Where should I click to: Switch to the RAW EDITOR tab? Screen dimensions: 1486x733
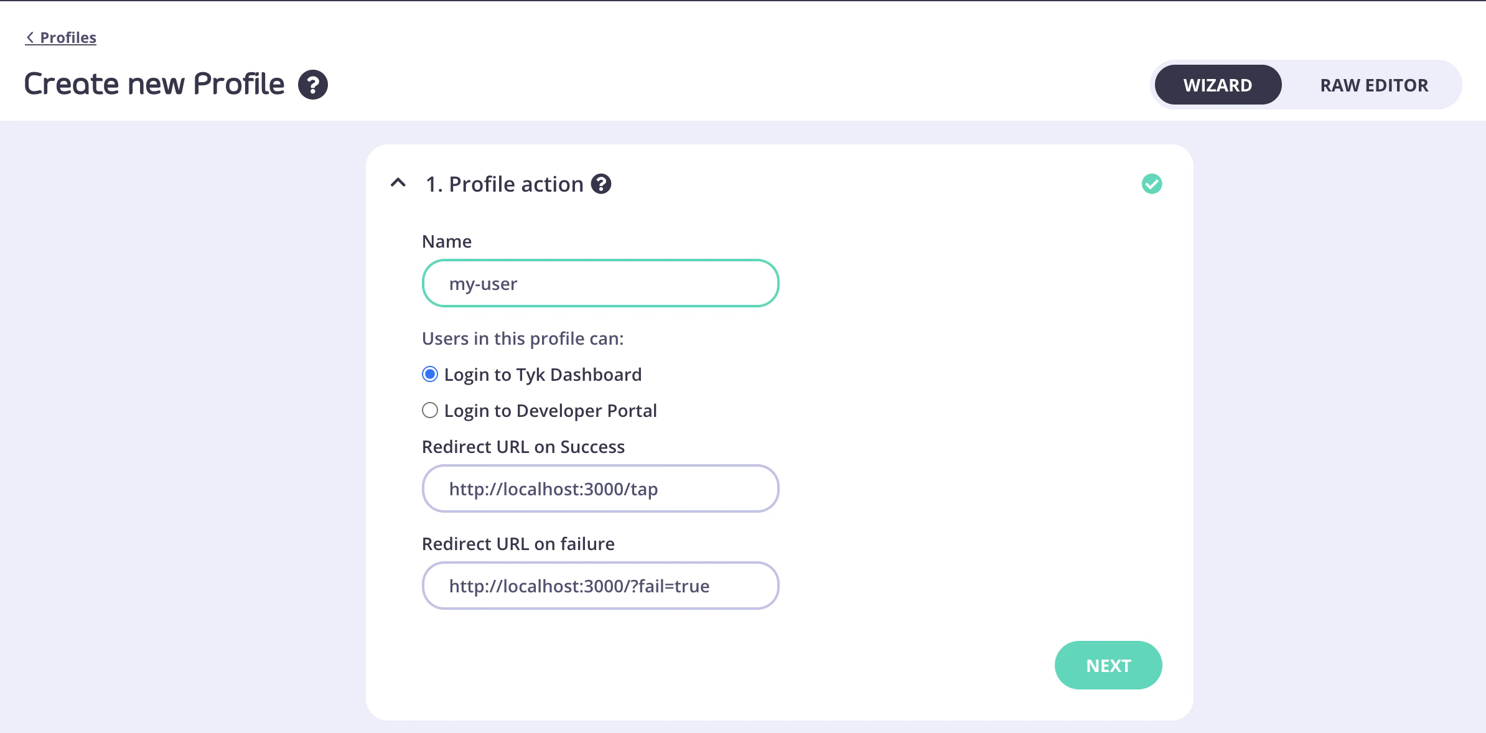coord(1374,85)
